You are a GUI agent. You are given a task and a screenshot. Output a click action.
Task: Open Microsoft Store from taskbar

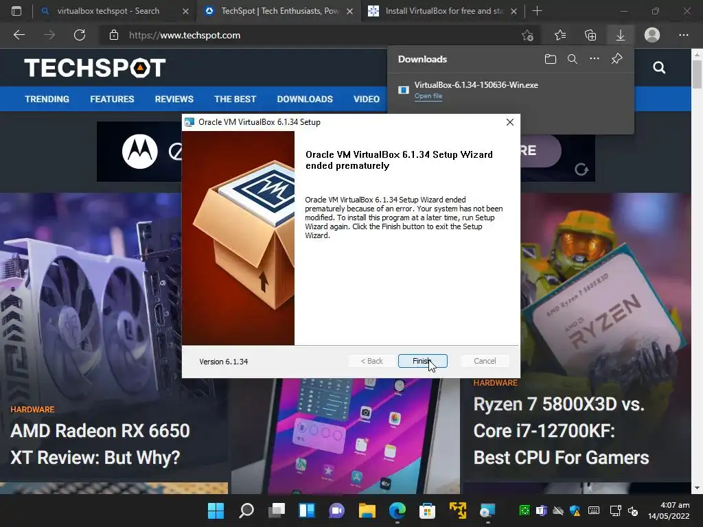(x=427, y=511)
